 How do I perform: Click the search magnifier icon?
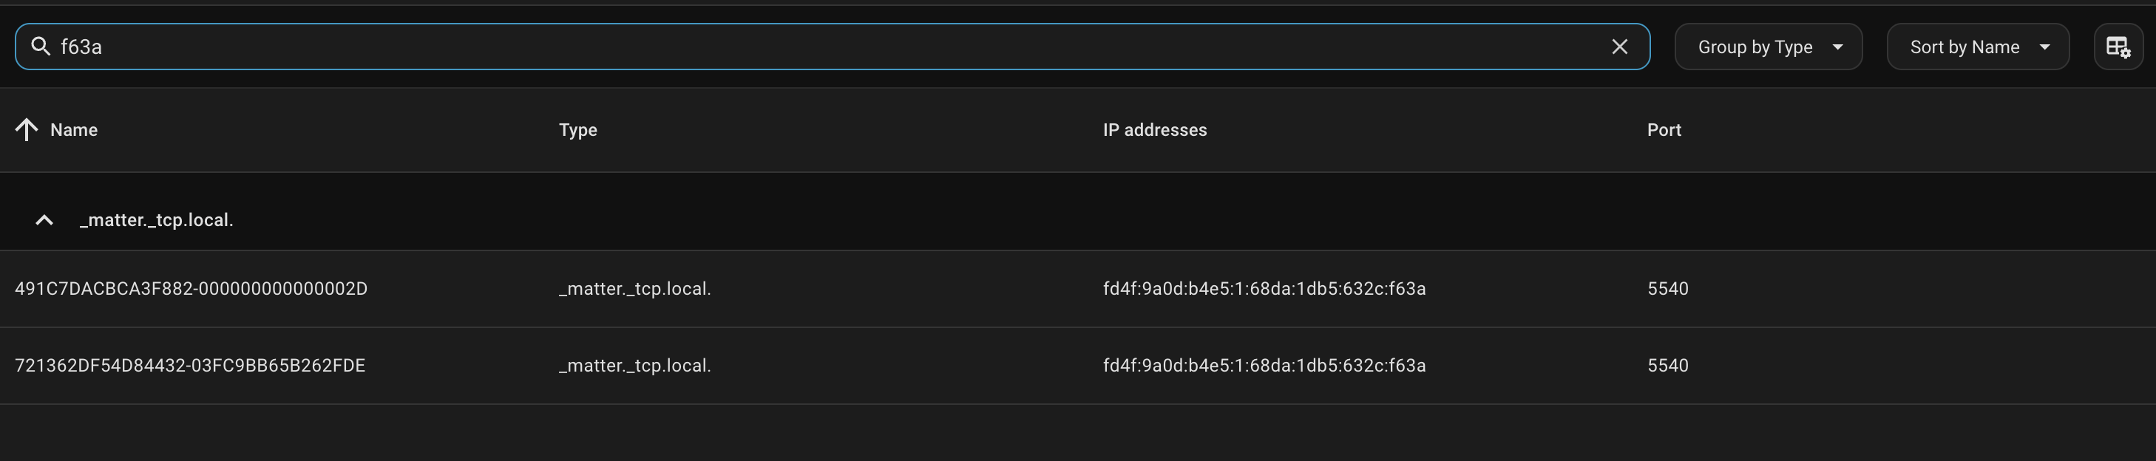click(x=40, y=47)
